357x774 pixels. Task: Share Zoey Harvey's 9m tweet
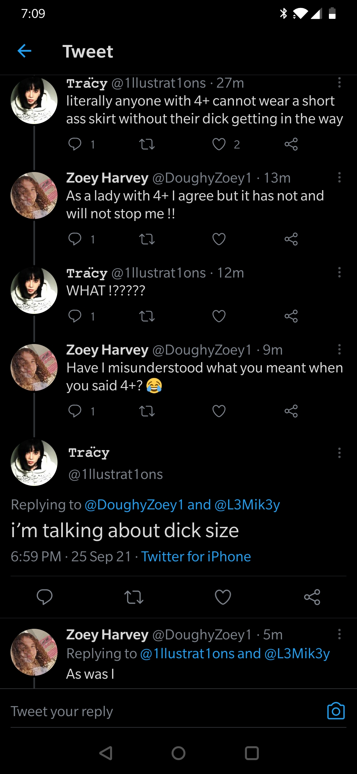pyautogui.click(x=291, y=411)
